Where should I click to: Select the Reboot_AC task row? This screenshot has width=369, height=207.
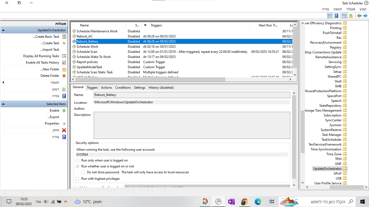pos(182,36)
